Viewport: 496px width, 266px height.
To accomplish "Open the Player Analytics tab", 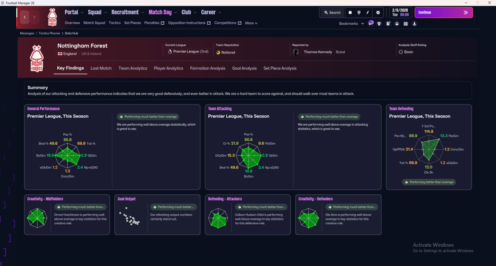I will click(x=169, y=68).
